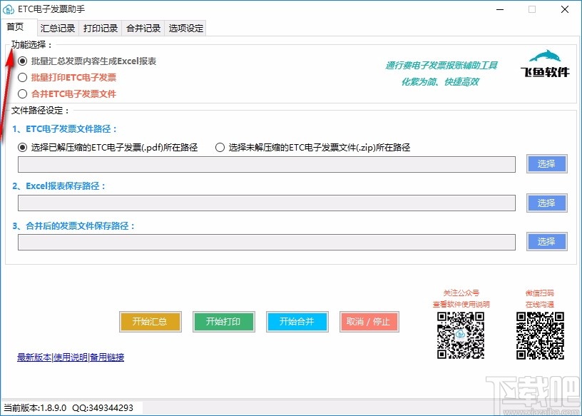Click 选择 for ETC invoice file path

[546, 164]
